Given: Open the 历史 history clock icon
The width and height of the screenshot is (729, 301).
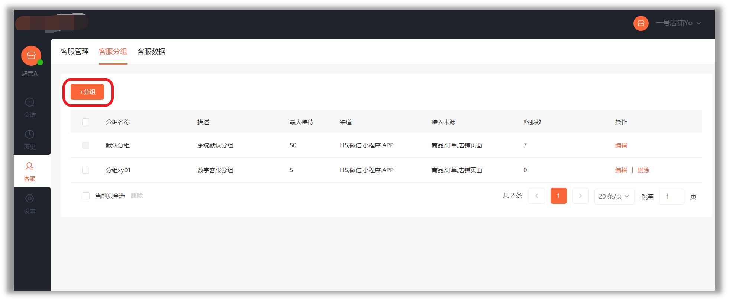Looking at the screenshot, I should [x=30, y=134].
